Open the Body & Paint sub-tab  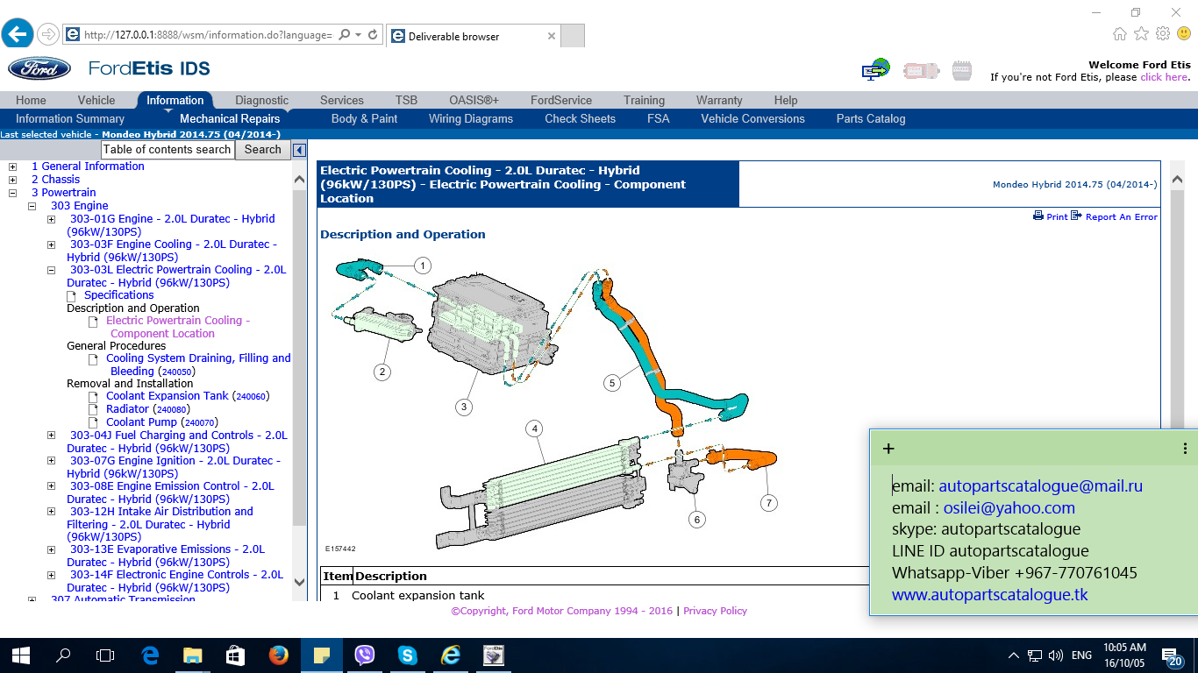(364, 118)
